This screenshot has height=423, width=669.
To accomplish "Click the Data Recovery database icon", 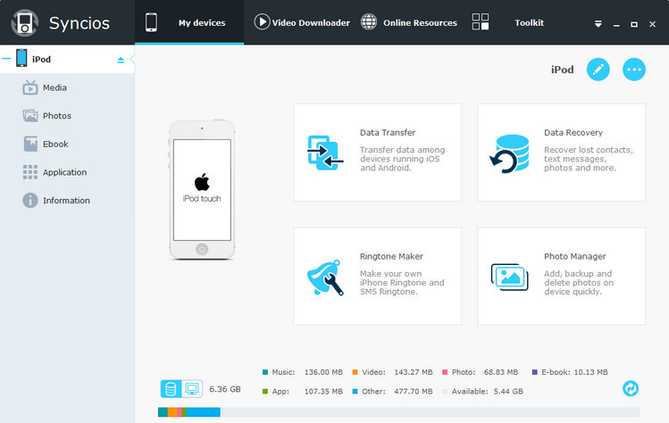I will coord(509,153).
